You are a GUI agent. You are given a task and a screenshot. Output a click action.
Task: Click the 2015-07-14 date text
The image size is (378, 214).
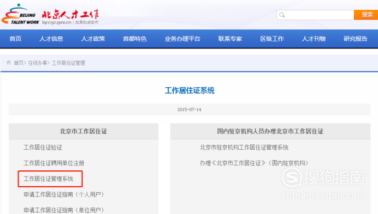[x=189, y=109]
